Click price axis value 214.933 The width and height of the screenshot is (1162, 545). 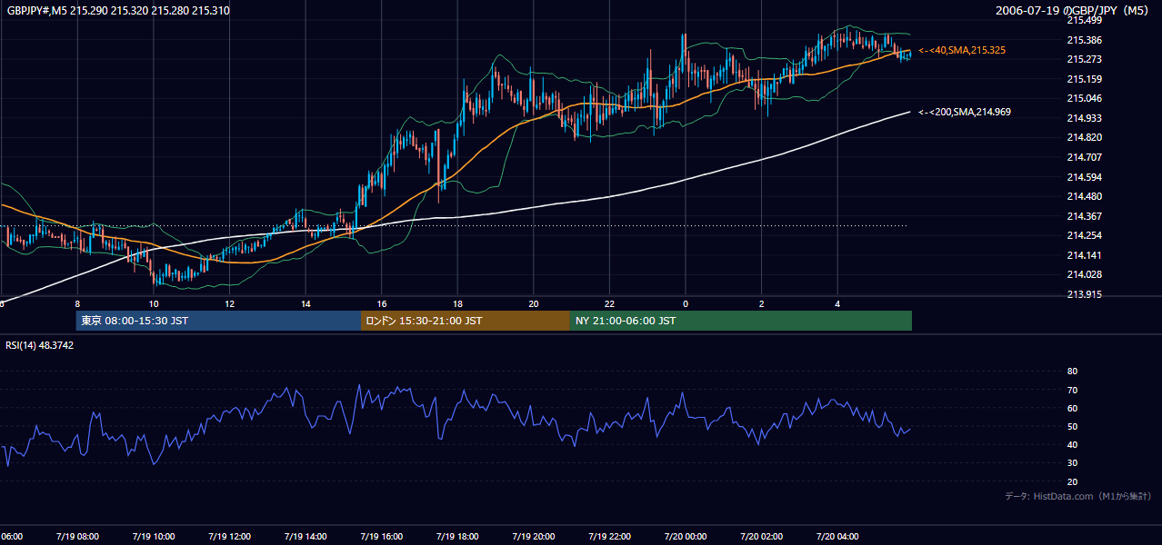1084,118
